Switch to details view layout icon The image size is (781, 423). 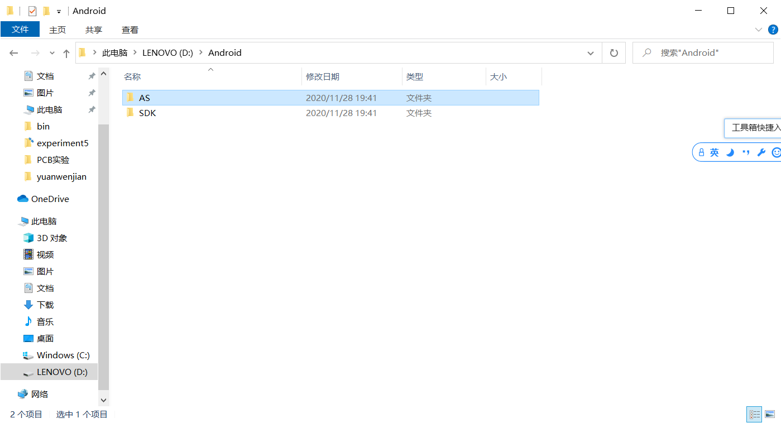(x=755, y=414)
